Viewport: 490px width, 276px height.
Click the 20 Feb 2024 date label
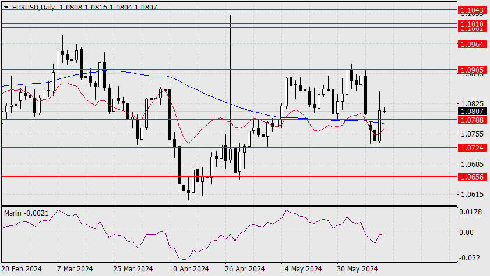(x=22, y=268)
